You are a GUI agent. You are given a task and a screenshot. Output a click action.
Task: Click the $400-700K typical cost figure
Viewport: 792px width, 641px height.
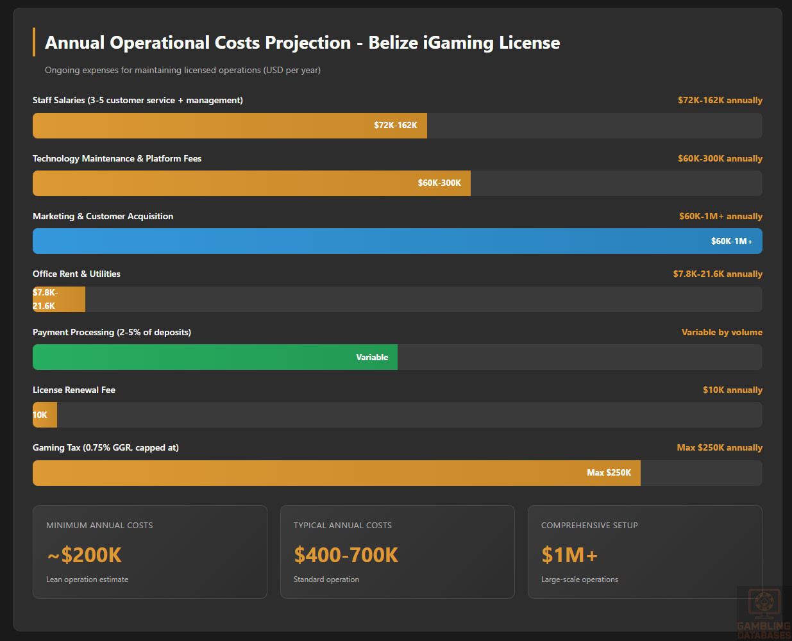346,555
